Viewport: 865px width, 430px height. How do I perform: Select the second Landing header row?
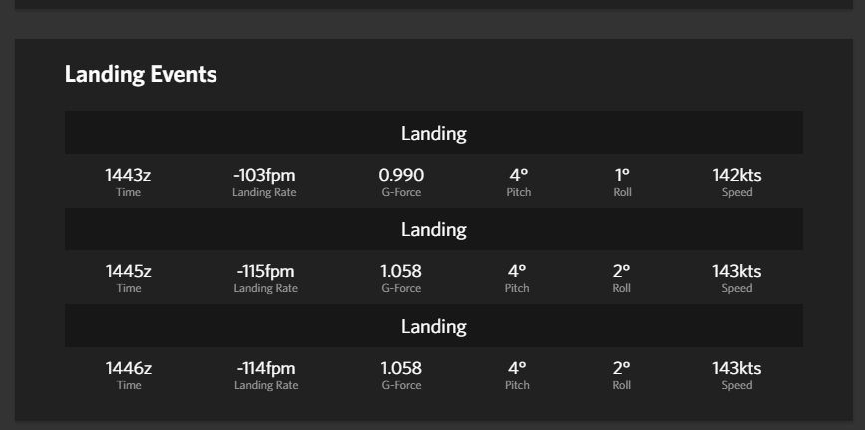434,229
